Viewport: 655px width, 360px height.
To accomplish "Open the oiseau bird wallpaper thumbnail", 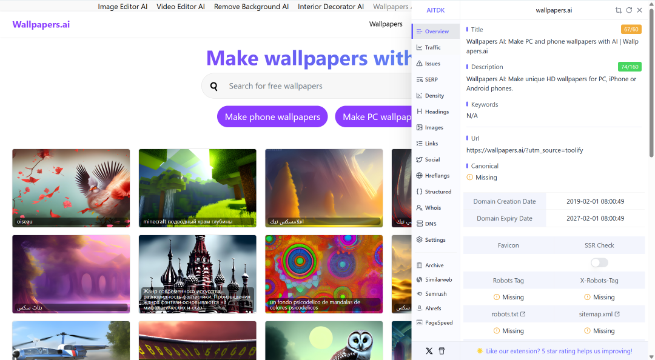I will click(x=71, y=188).
